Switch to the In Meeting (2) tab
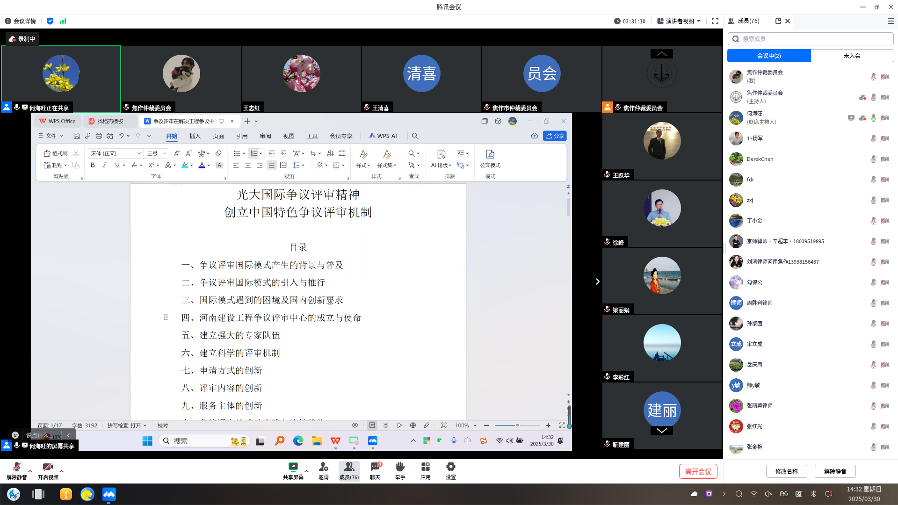Screen dimensions: 898x505 [x=769, y=56]
